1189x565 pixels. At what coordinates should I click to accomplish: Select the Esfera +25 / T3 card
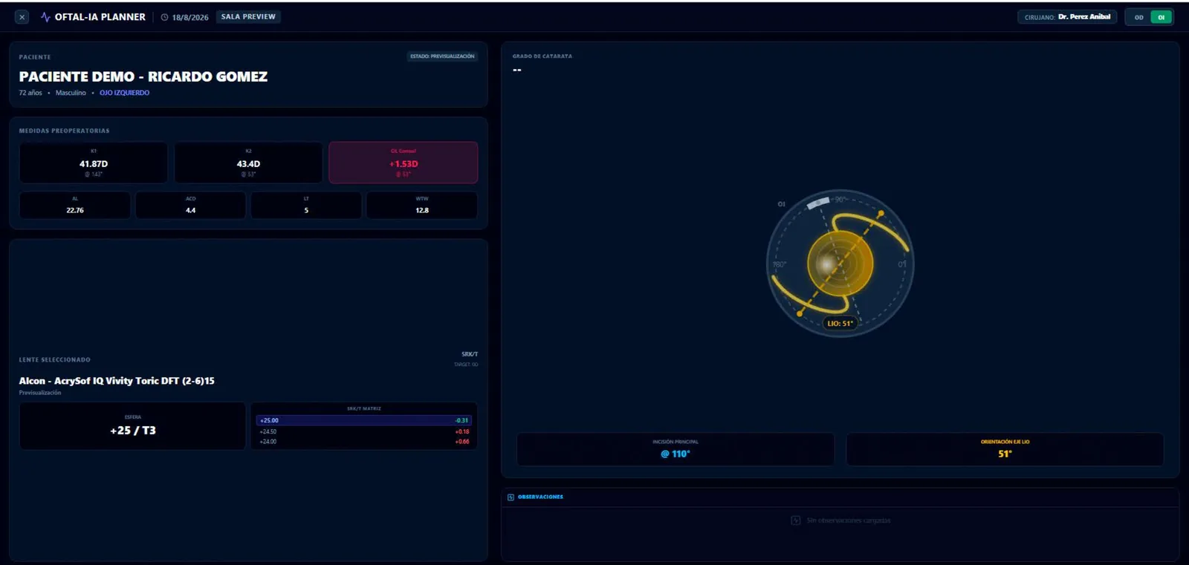click(x=132, y=426)
